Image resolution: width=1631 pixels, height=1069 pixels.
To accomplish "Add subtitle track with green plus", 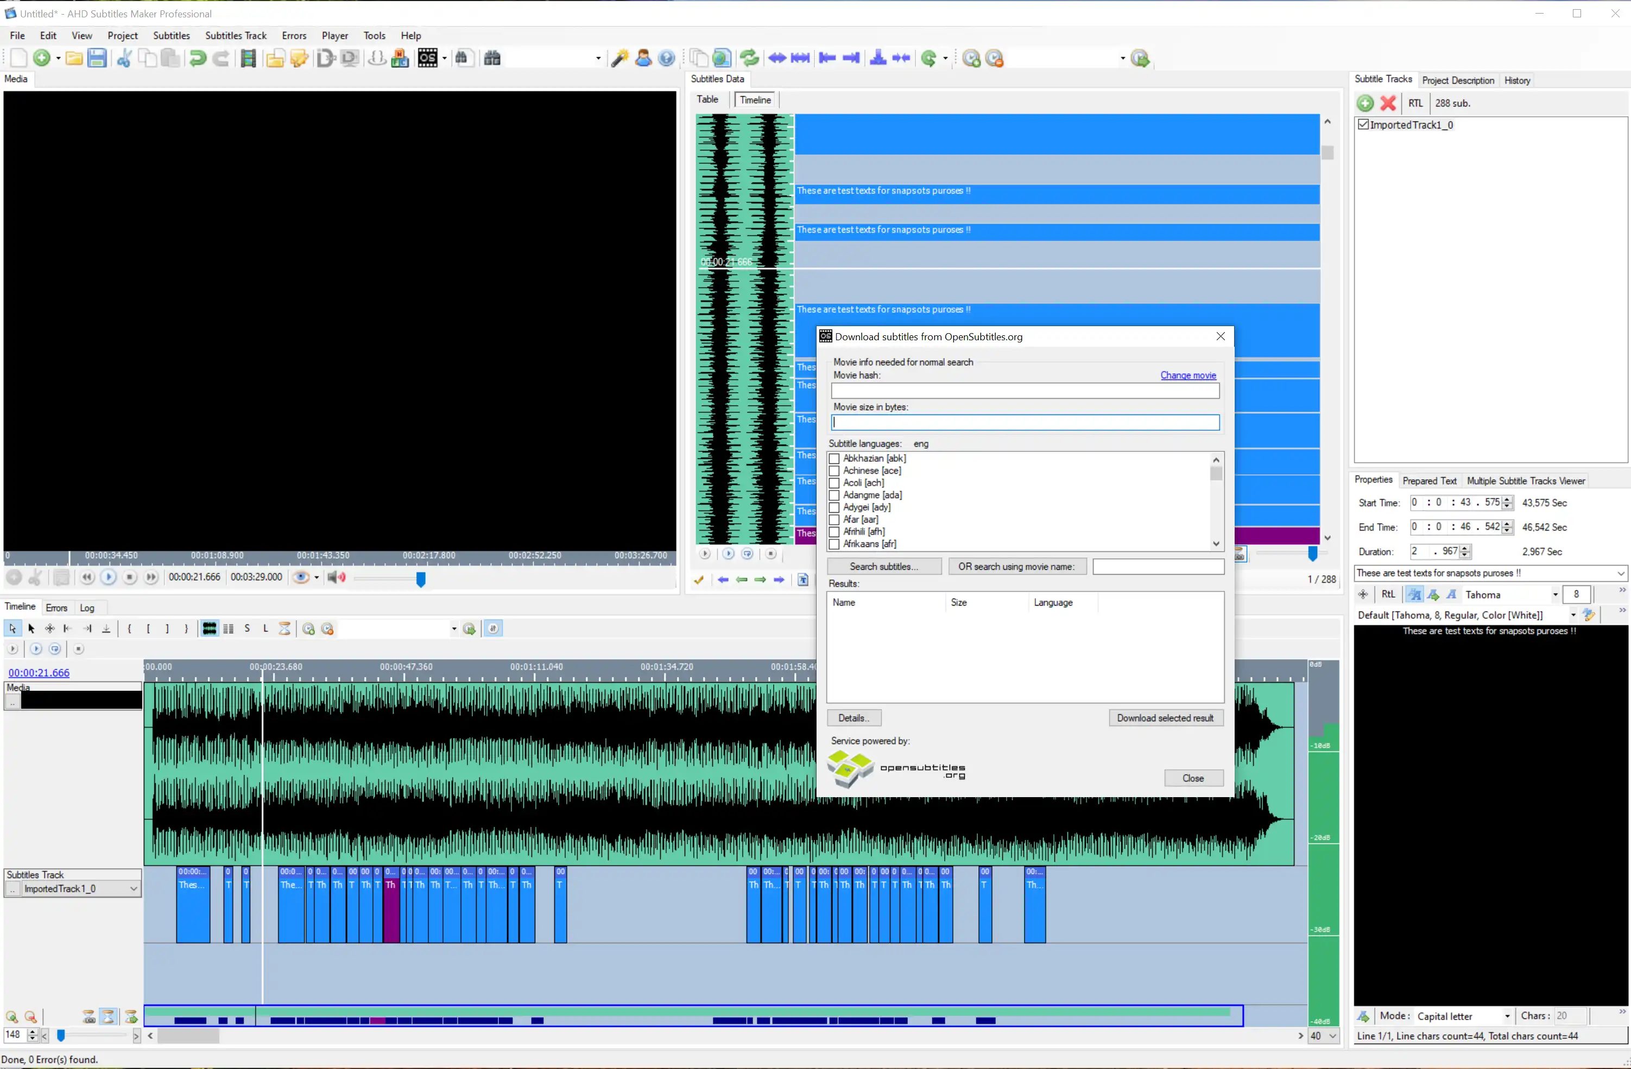I will [1365, 104].
